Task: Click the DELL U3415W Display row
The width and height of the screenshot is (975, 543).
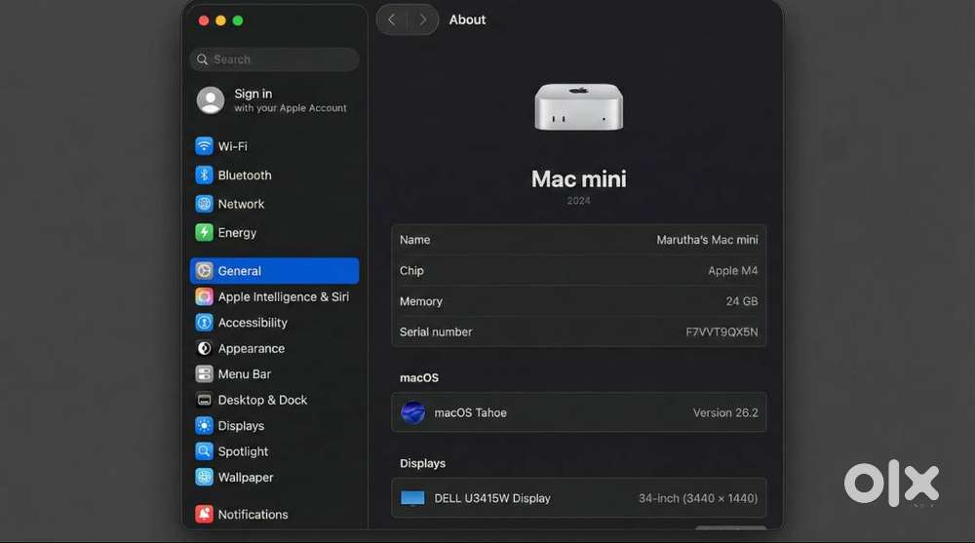Action: pos(578,498)
